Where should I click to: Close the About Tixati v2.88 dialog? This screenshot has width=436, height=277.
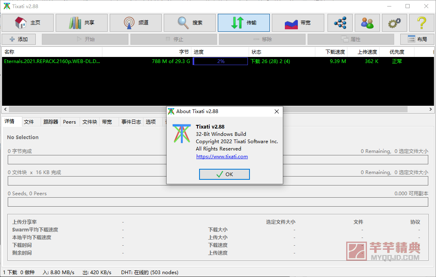click(277, 111)
